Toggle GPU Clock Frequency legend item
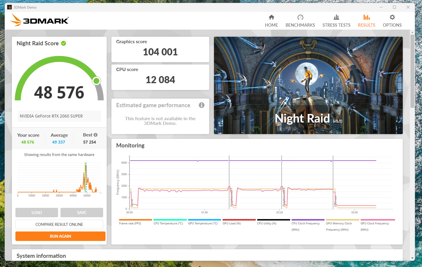 click(x=375, y=226)
